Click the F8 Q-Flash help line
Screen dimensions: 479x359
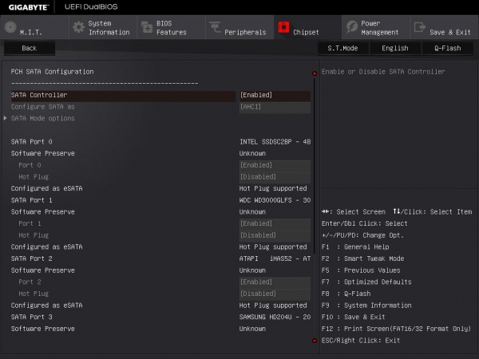point(346,294)
